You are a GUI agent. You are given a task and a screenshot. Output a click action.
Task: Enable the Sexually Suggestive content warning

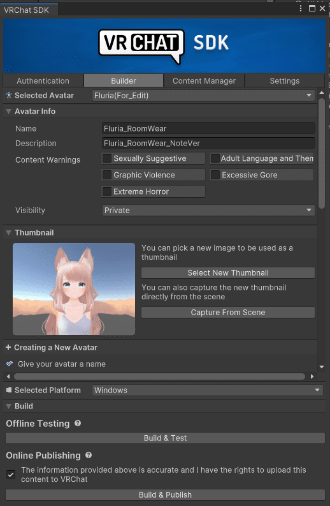107,158
